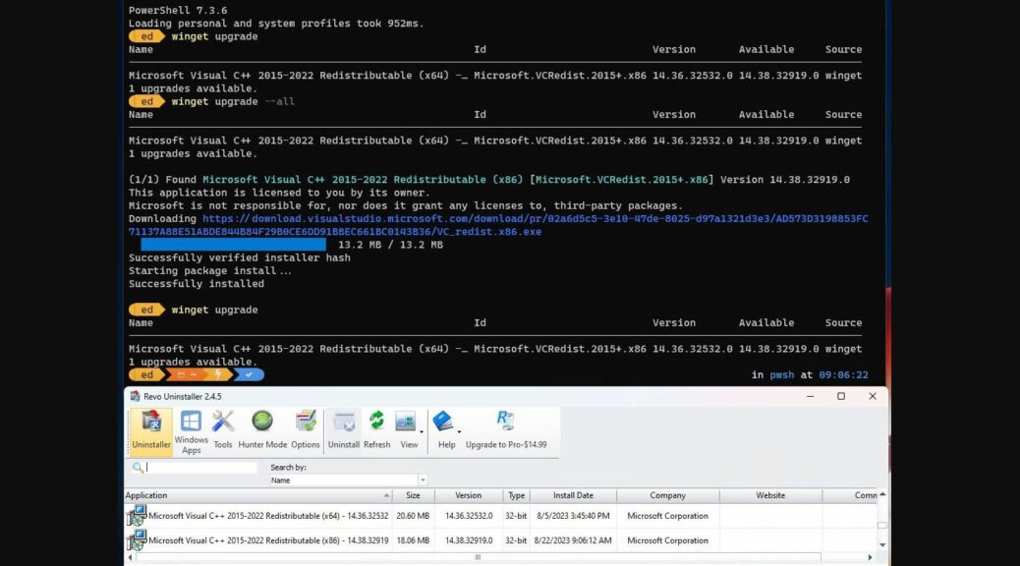Open the Search by Name combo box
1020x566 pixels.
point(348,481)
